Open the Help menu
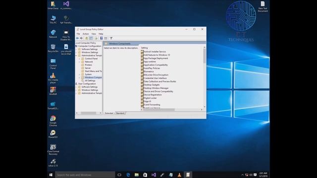The width and height of the screenshot is (317, 178). (x=101, y=34)
